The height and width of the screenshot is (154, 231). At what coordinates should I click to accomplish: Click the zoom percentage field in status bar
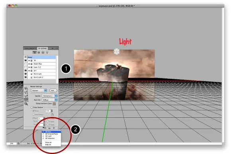(12, 143)
